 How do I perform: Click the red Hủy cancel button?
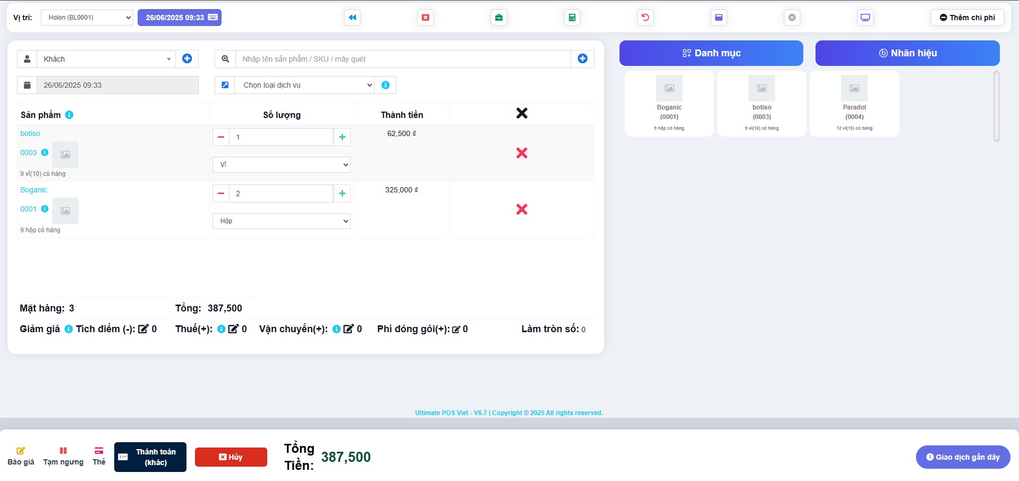[x=231, y=457]
